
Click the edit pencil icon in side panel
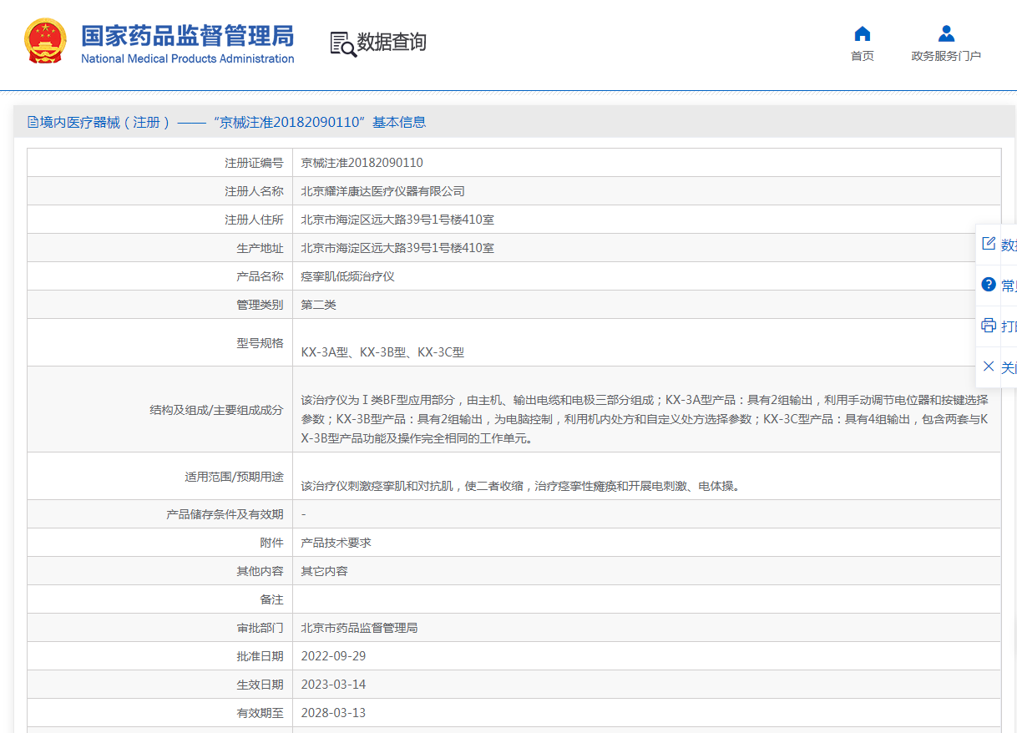989,244
